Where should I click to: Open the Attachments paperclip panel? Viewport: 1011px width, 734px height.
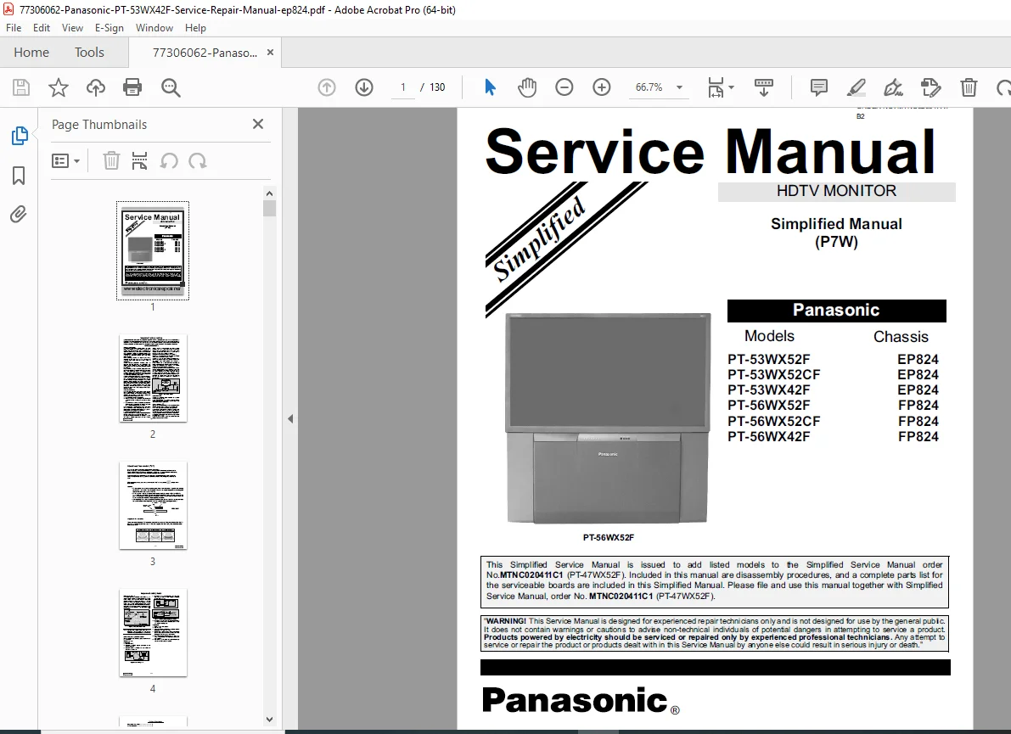coord(19,214)
